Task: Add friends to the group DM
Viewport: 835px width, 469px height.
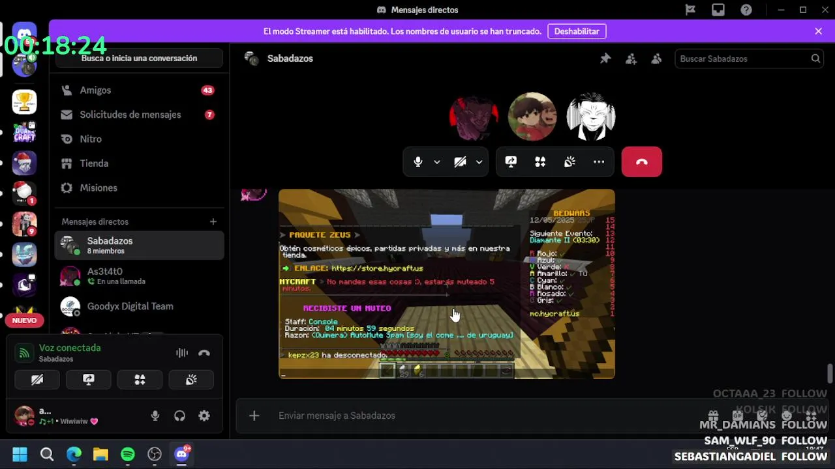Action: click(x=631, y=59)
